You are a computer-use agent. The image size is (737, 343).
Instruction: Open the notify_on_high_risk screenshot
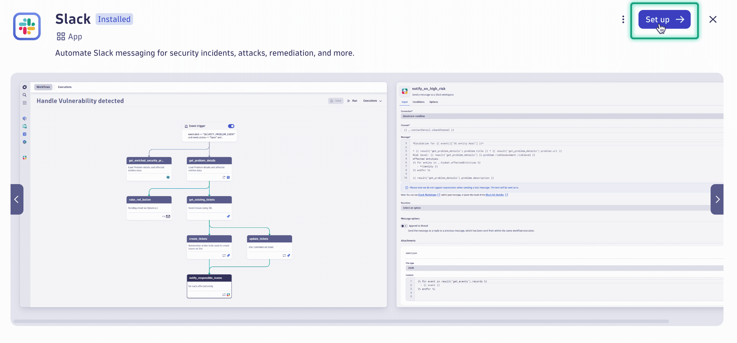click(560, 195)
